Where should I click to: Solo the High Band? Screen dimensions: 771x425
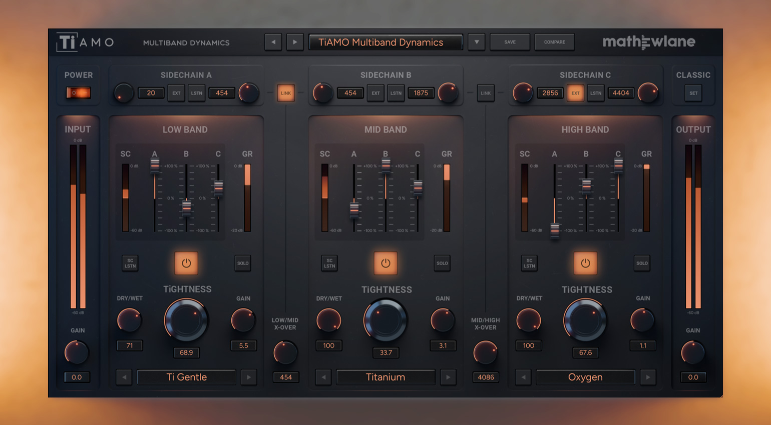tap(642, 263)
